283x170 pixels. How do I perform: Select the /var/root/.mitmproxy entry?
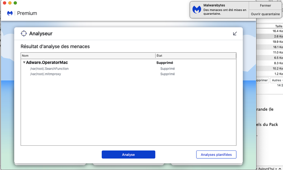[x=45, y=74]
